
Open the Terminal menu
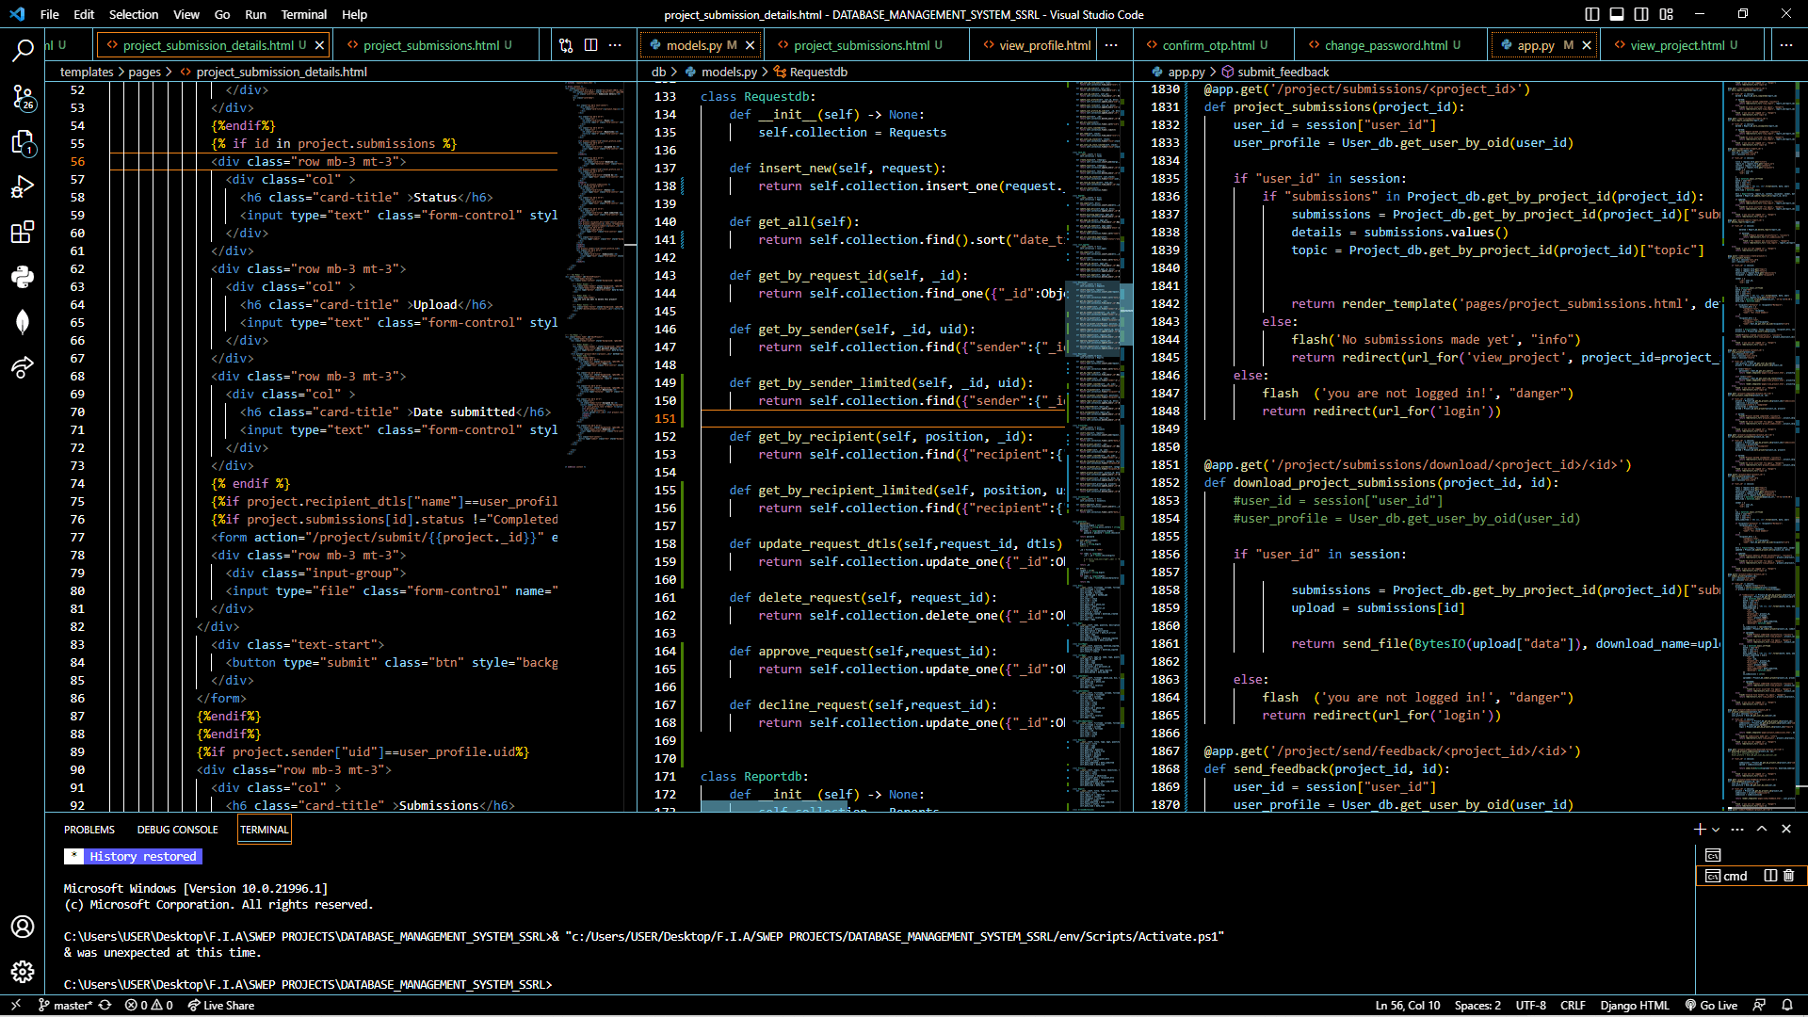pos(303,14)
